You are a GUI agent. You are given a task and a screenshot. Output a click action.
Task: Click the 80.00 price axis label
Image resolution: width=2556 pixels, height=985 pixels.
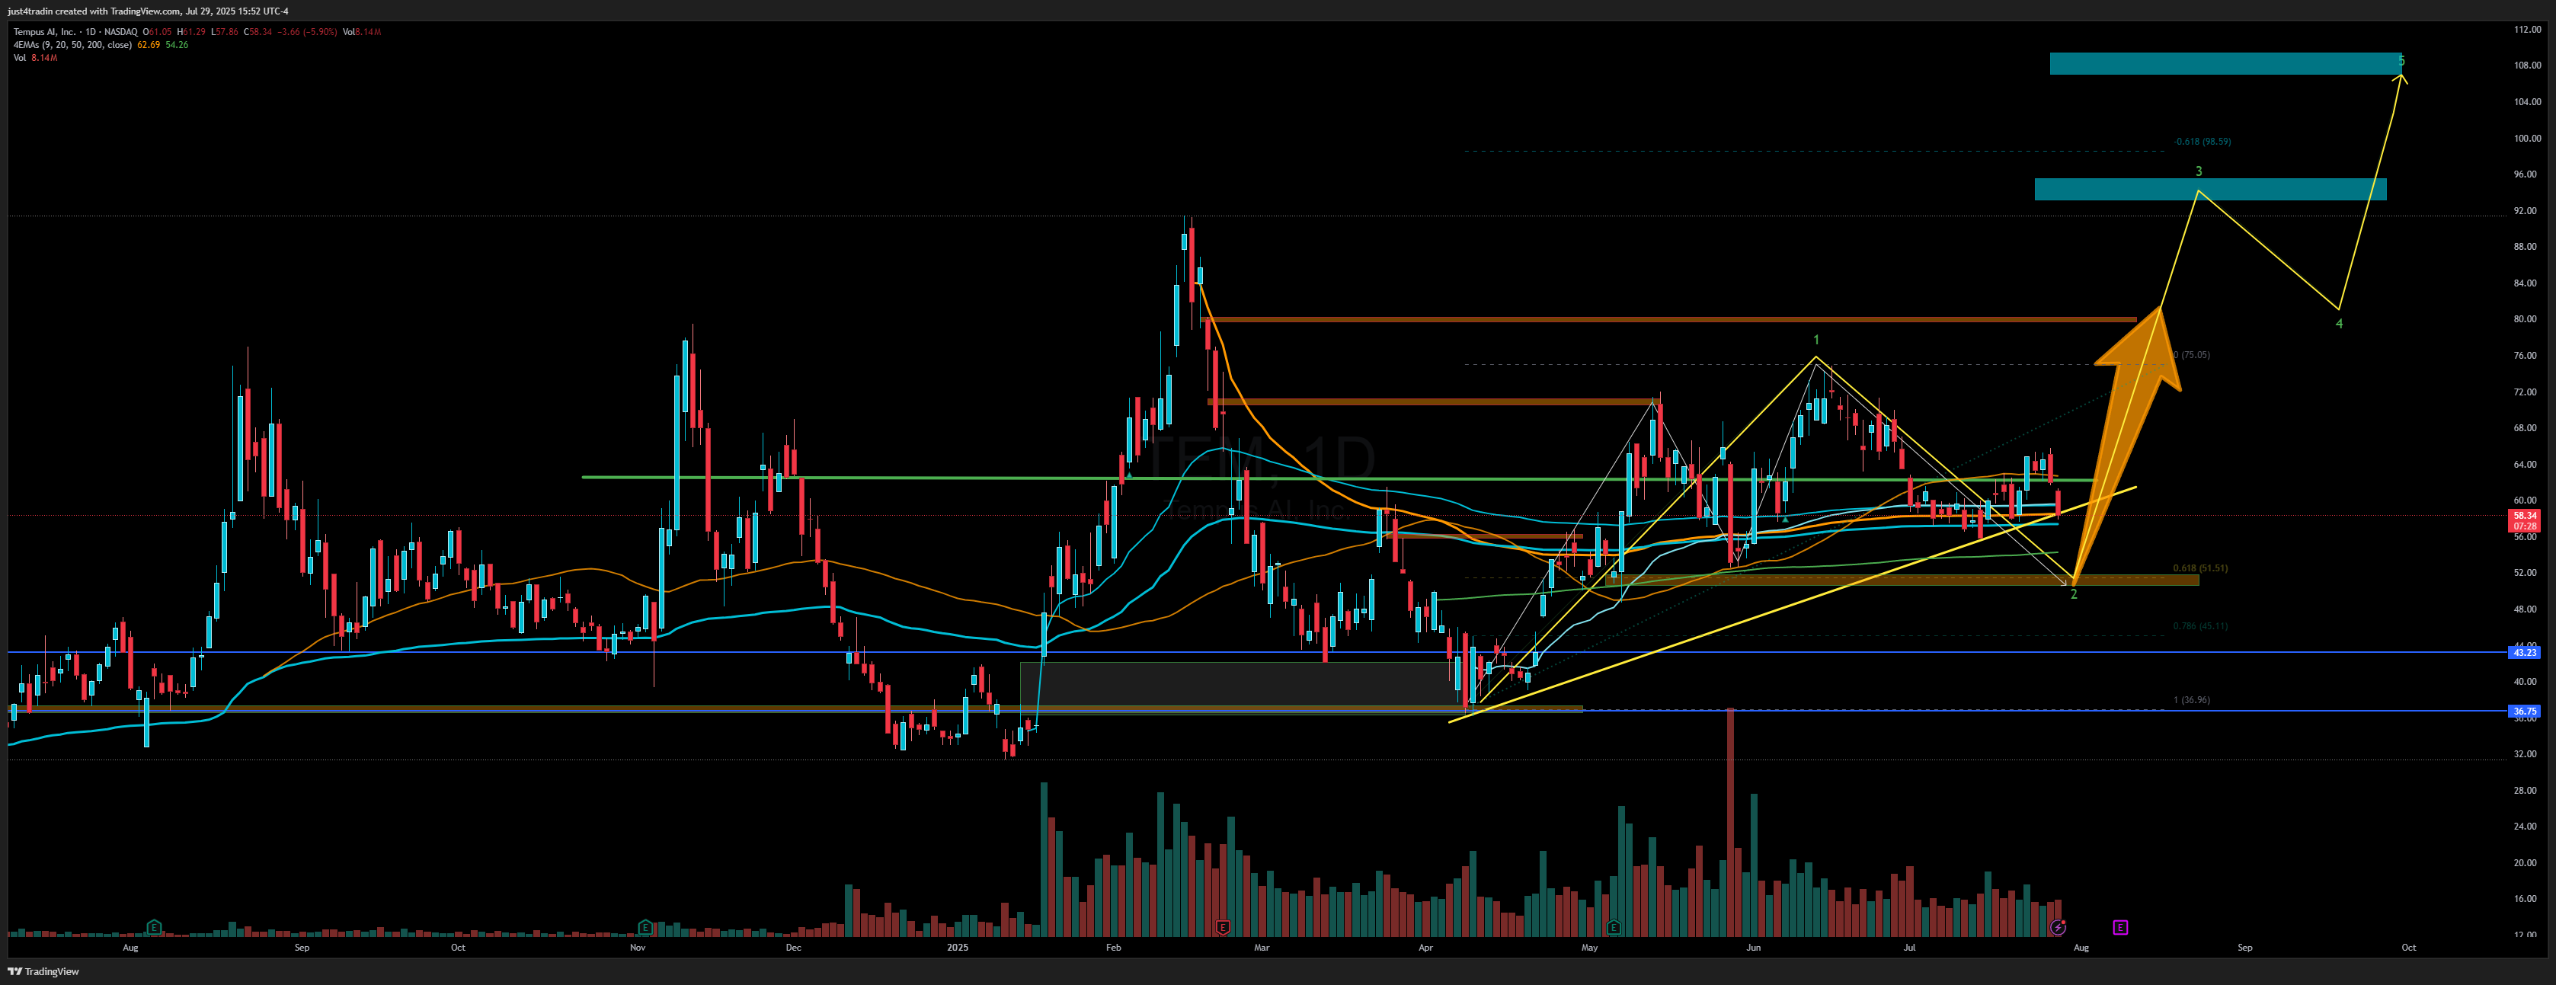2526,319
